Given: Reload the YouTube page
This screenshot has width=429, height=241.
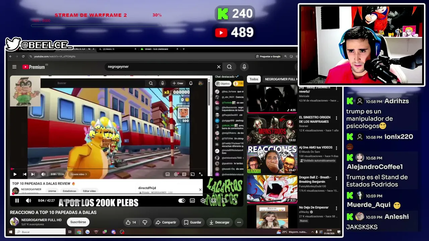Looking at the screenshot, I should click(23, 57).
